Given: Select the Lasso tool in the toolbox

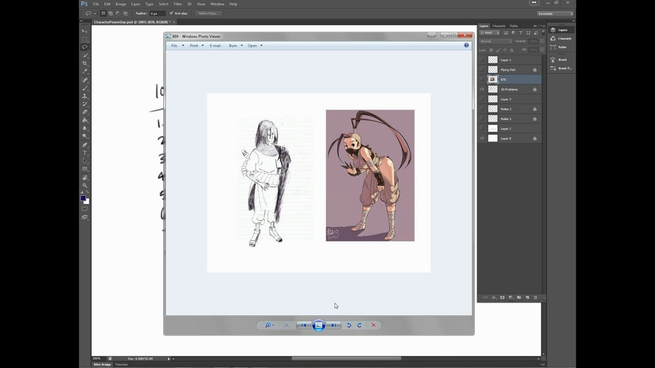Looking at the screenshot, I should (x=85, y=47).
